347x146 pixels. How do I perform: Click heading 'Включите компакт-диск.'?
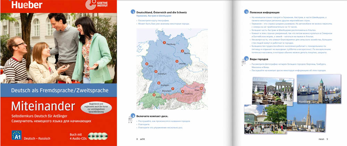[x=153, y=116]
